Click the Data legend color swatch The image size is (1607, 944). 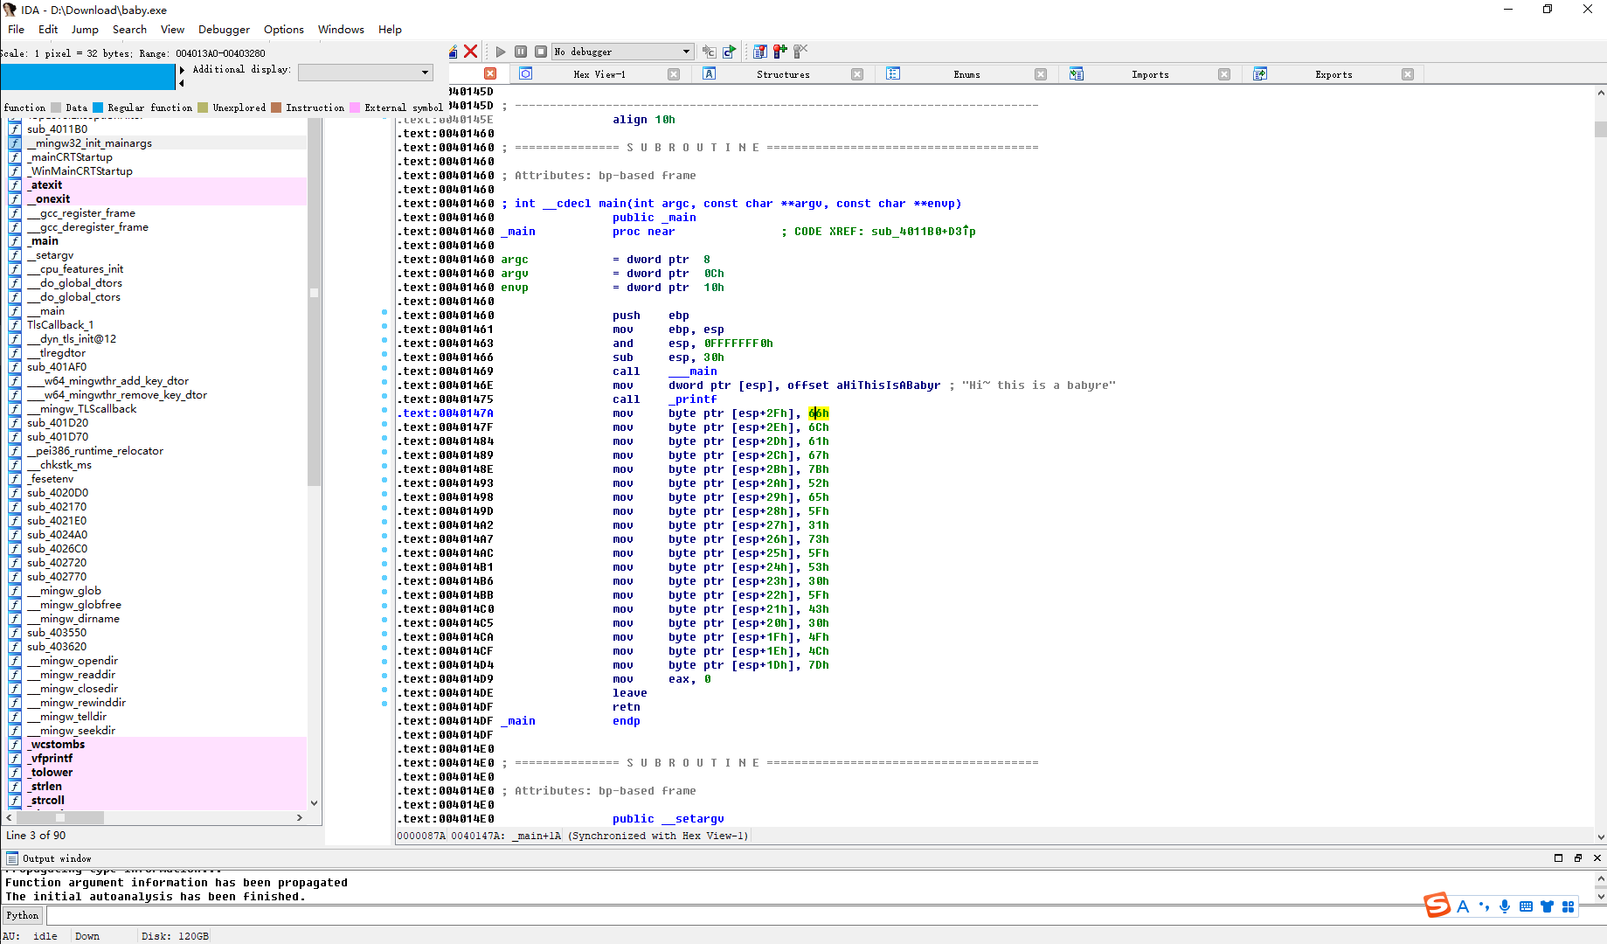(x=56, y=108)
